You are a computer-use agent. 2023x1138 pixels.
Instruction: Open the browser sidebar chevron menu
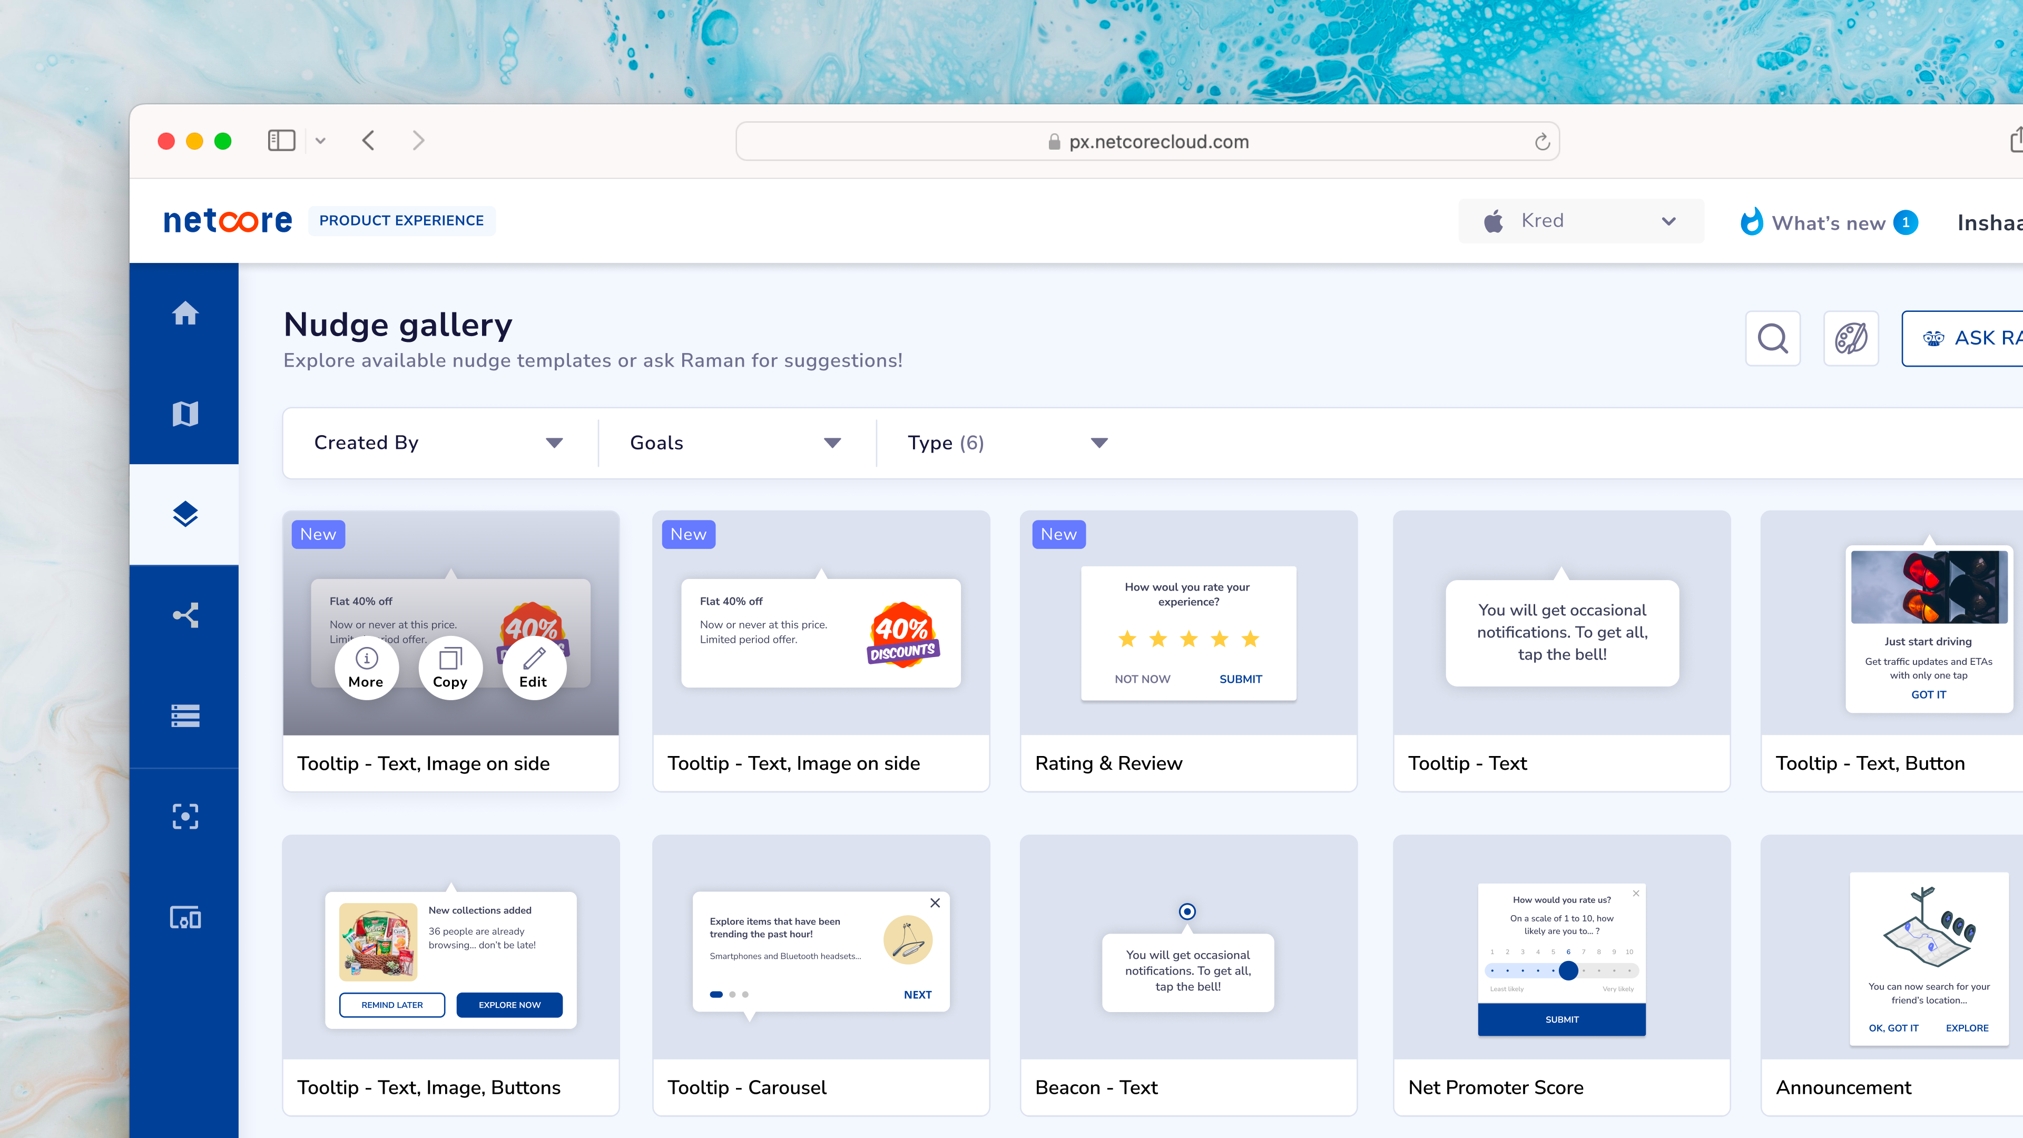pos(320,141)
